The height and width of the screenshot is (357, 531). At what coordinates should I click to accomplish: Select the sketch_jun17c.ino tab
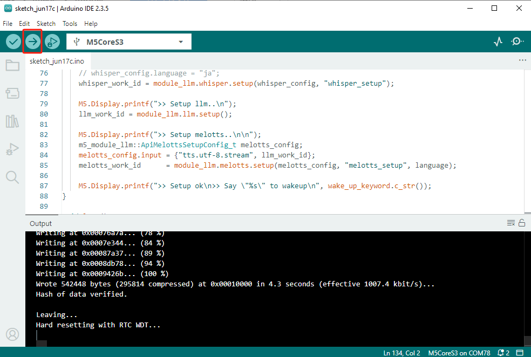pyautogui.click(x=57, y=61)
